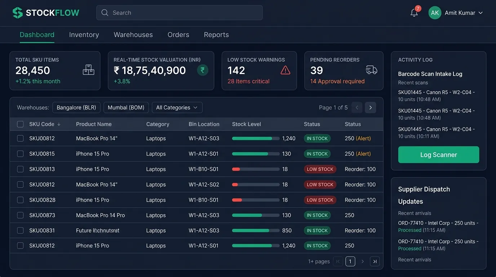Check the SKU00831 row checkbox
The image size is (496, 277).
click(20, 230)
